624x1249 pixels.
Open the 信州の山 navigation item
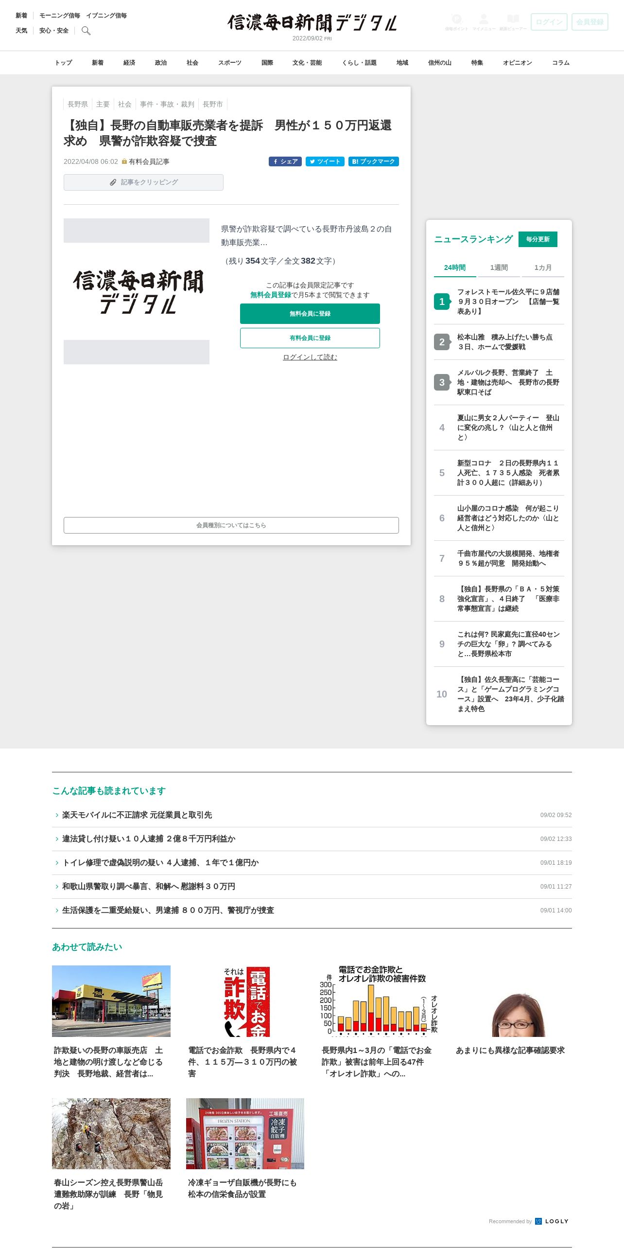[x=440, y=63]
